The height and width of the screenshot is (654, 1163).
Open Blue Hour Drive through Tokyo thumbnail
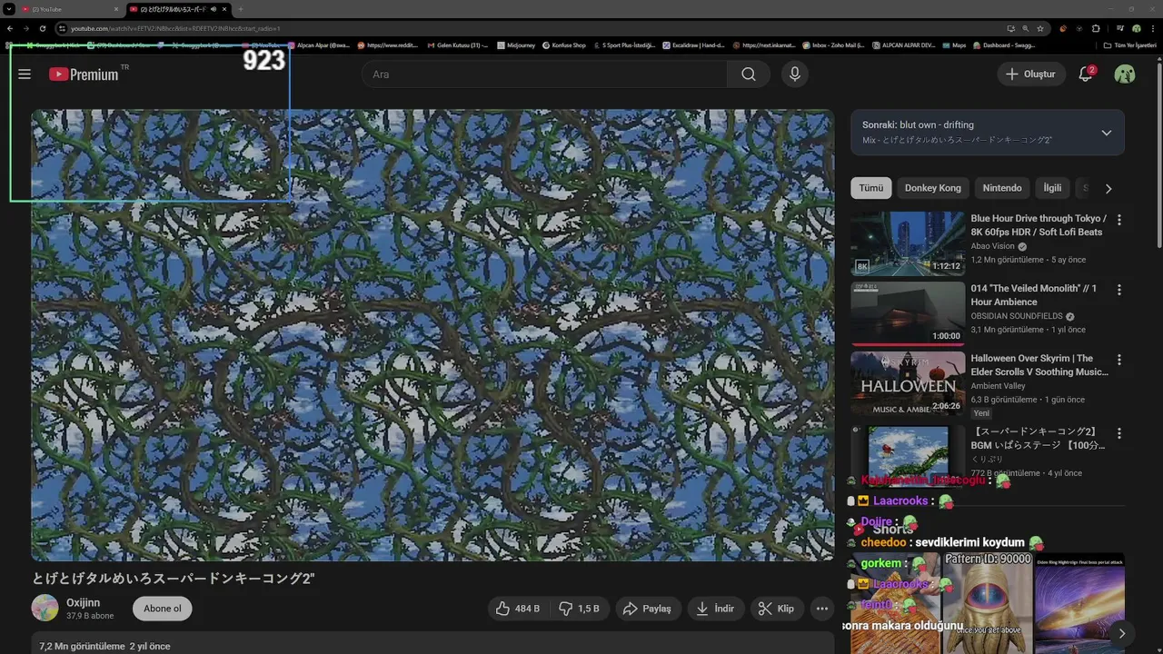pyautogui.click(x=908, y=243)
